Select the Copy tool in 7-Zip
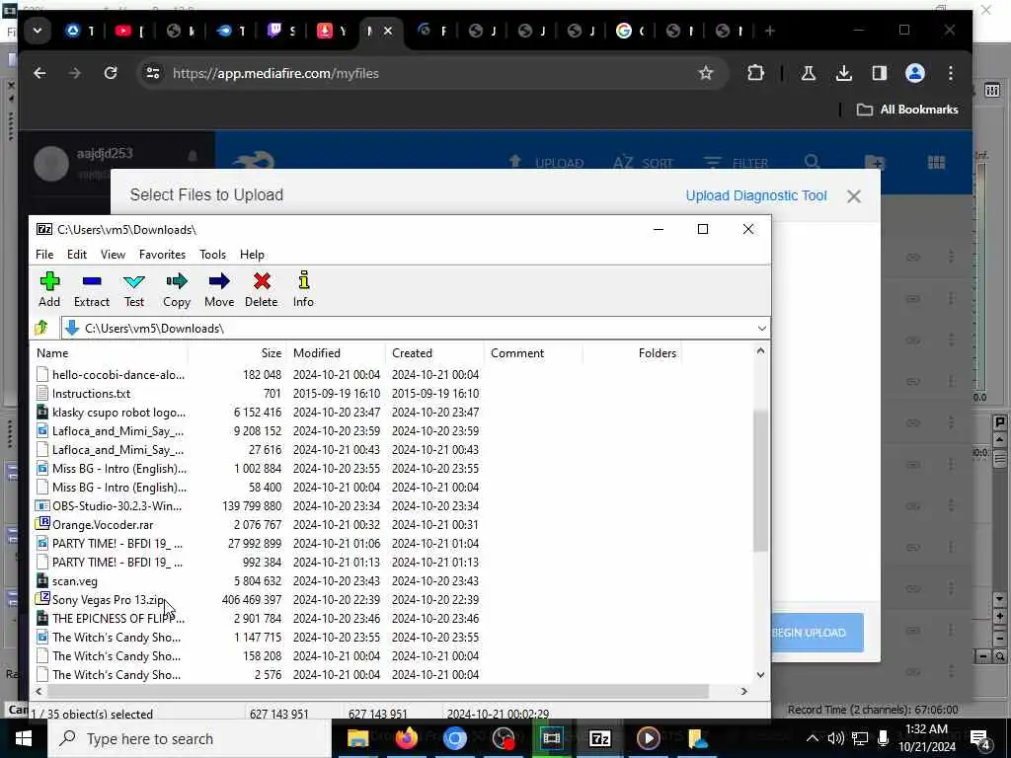The height and width of the screenshot is (758, 1011). click(176, 289)
